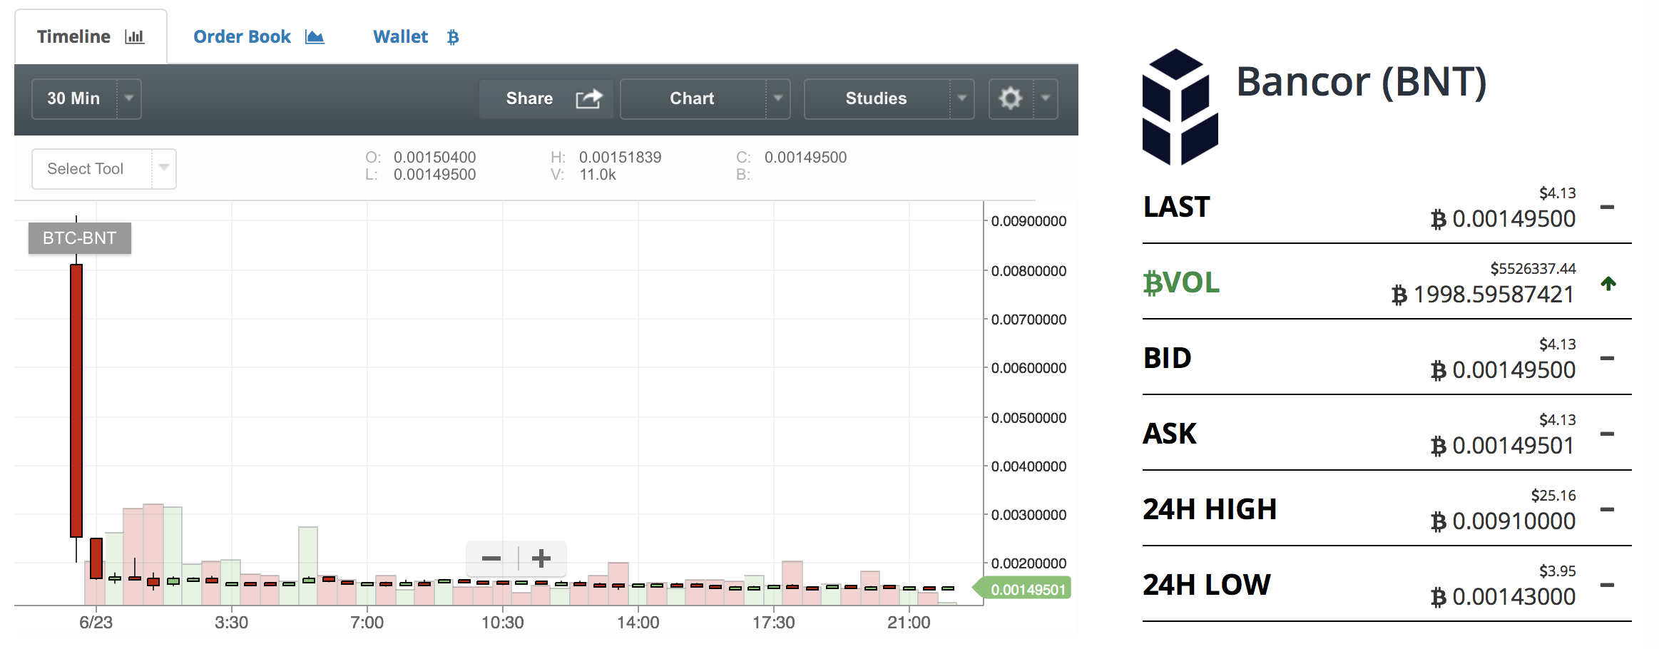This screenshot has height=649, width=1659.
Task: Click the $3.95 low price text
Action: (1558, 571)
